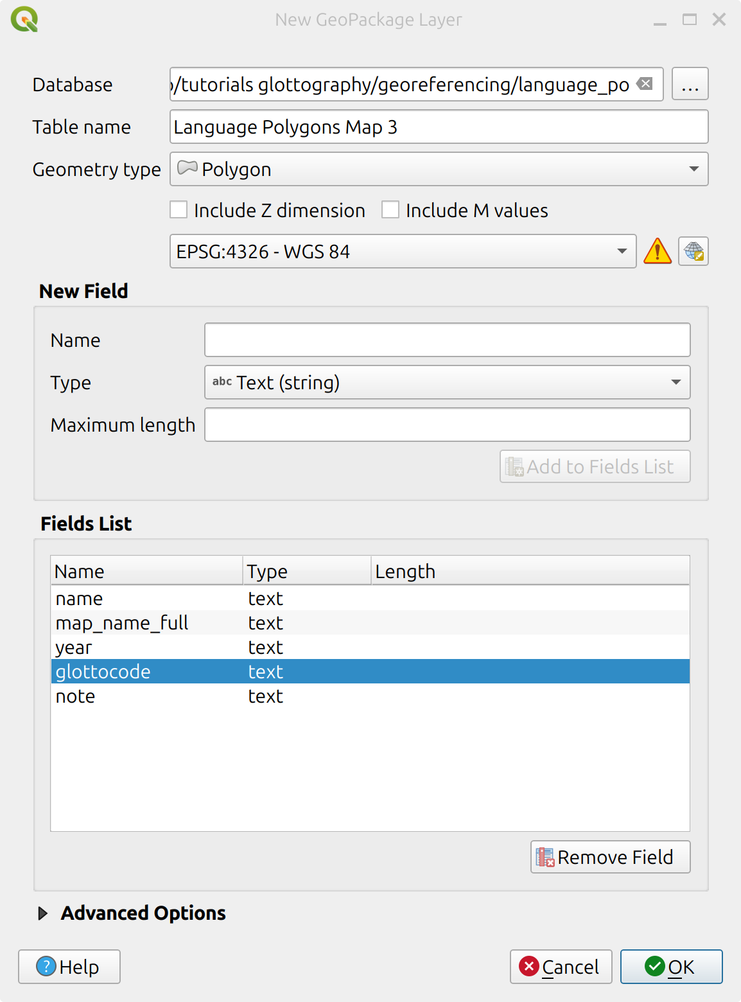Click in the New Field Name input
This screenshot has height=1002, width=741.
pyautogui.click(x=447, y=340)
